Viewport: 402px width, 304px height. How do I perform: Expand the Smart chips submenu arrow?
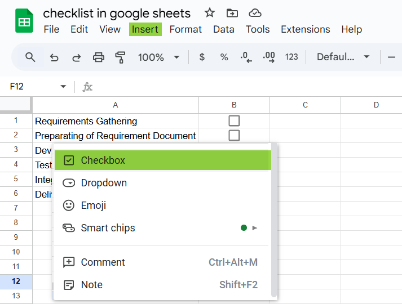point(255,228)
